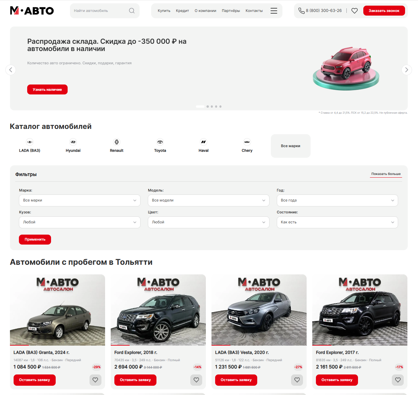
Task: Add LADA Vesta 2020 to favorites
Action: (297, 380)
